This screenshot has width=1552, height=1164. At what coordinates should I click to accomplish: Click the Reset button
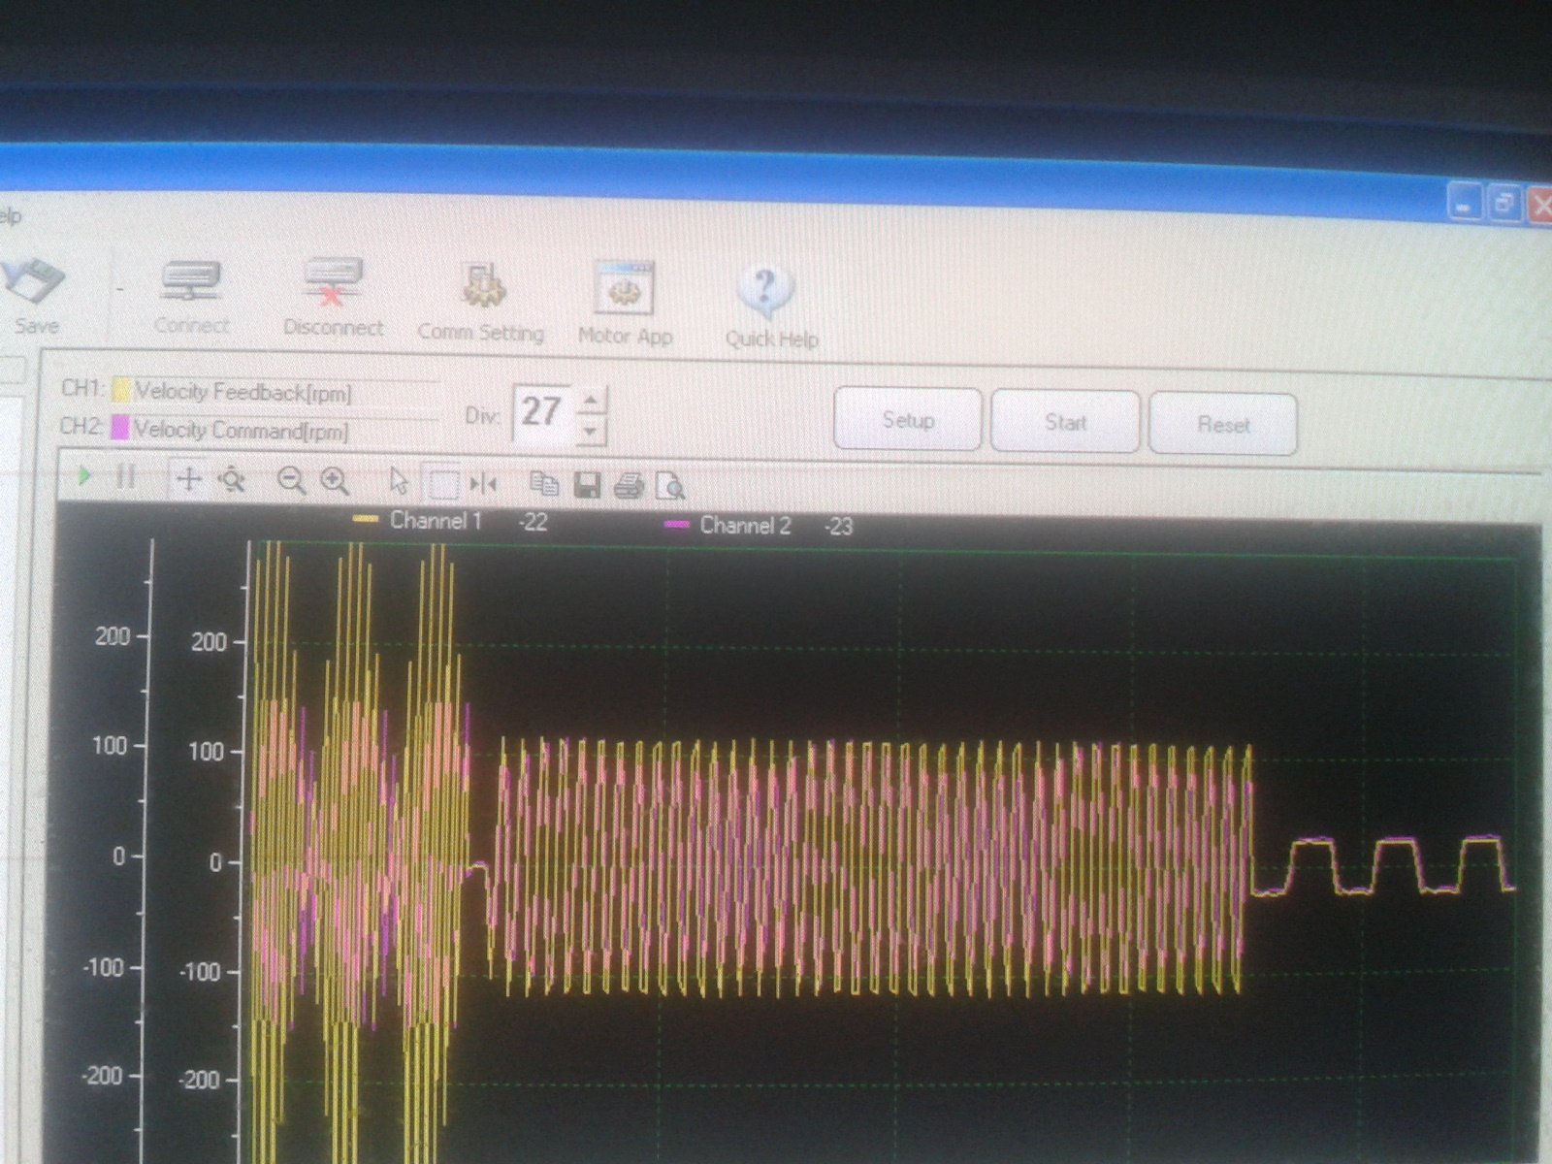(1223, 425)
